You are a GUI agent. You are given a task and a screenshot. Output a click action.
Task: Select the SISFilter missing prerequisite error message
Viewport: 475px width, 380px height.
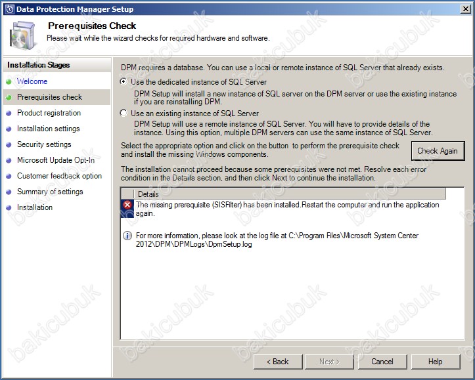click(287, 209)
